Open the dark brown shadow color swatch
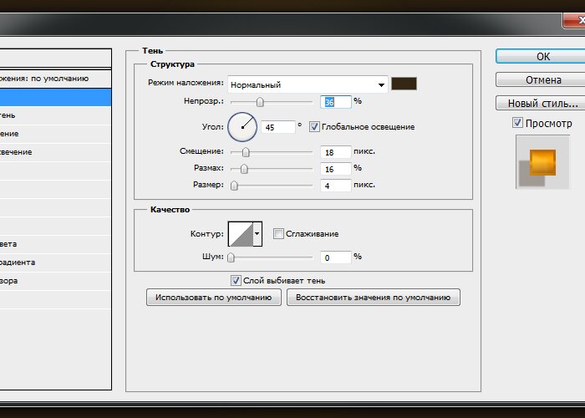 (x=404, y=84)
